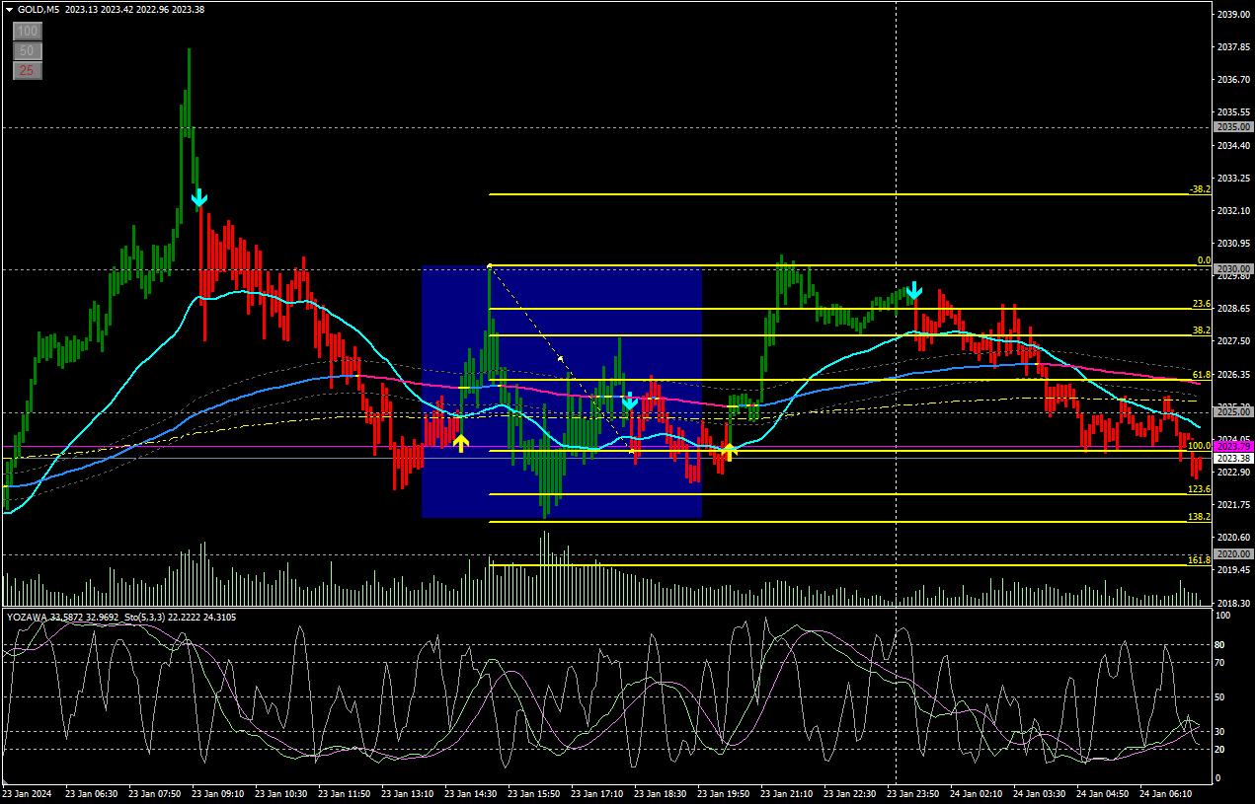Click the Fibonacci 61.8 level label
This screenshot has height=804, width=1255.
[x=1201, y=375]
